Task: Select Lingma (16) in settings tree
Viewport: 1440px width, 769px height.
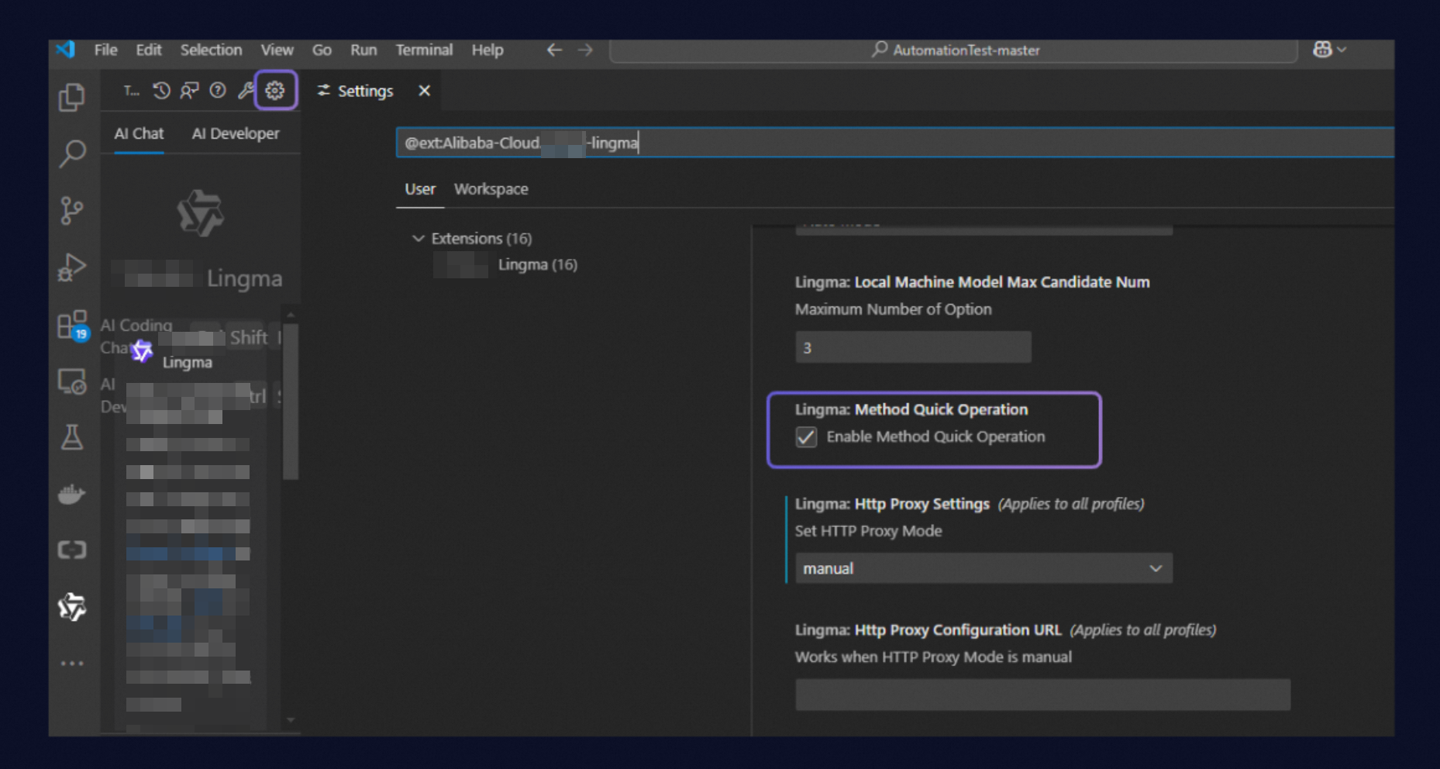Action: [538, 265]
